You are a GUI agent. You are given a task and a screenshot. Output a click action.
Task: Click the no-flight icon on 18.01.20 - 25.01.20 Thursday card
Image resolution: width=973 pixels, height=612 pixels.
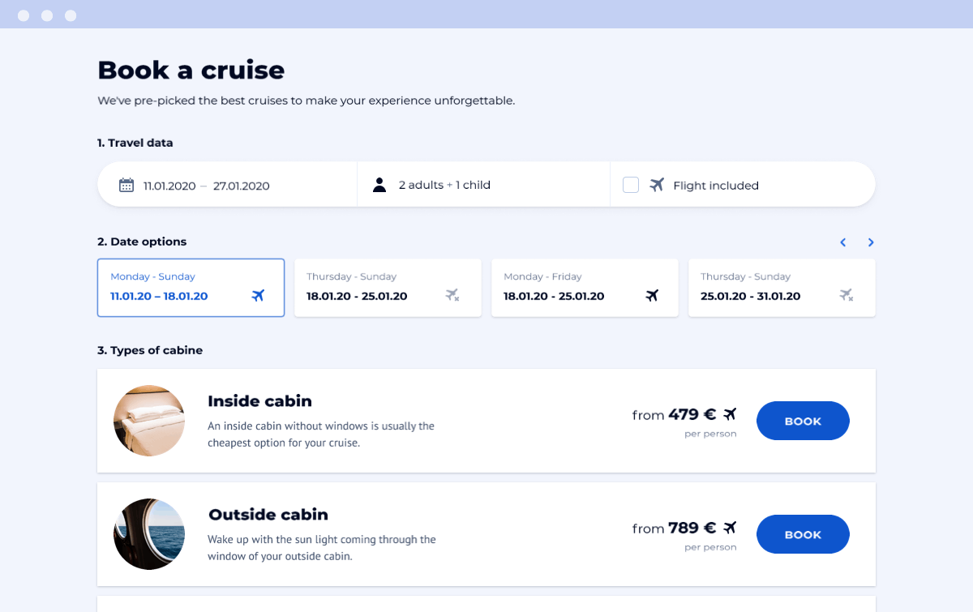(452, 296)
